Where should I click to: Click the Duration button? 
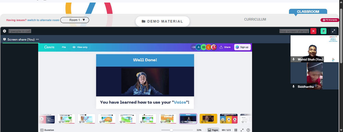pos(47,130)
